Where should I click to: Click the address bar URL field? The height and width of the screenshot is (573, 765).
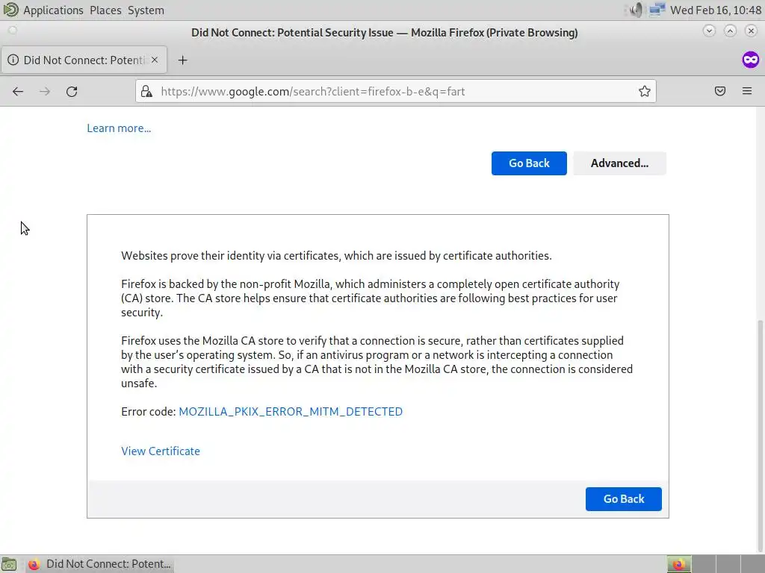(396, 92)
